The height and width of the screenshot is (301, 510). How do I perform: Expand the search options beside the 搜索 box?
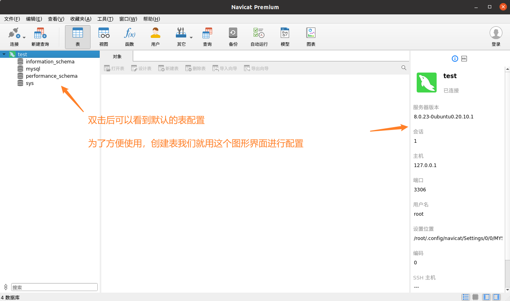pyautogui.click(x=6, y=287)
